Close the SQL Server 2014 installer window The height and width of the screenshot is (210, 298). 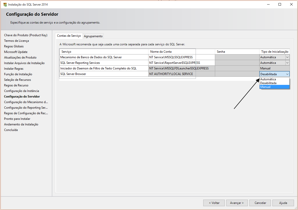point(291,4)
